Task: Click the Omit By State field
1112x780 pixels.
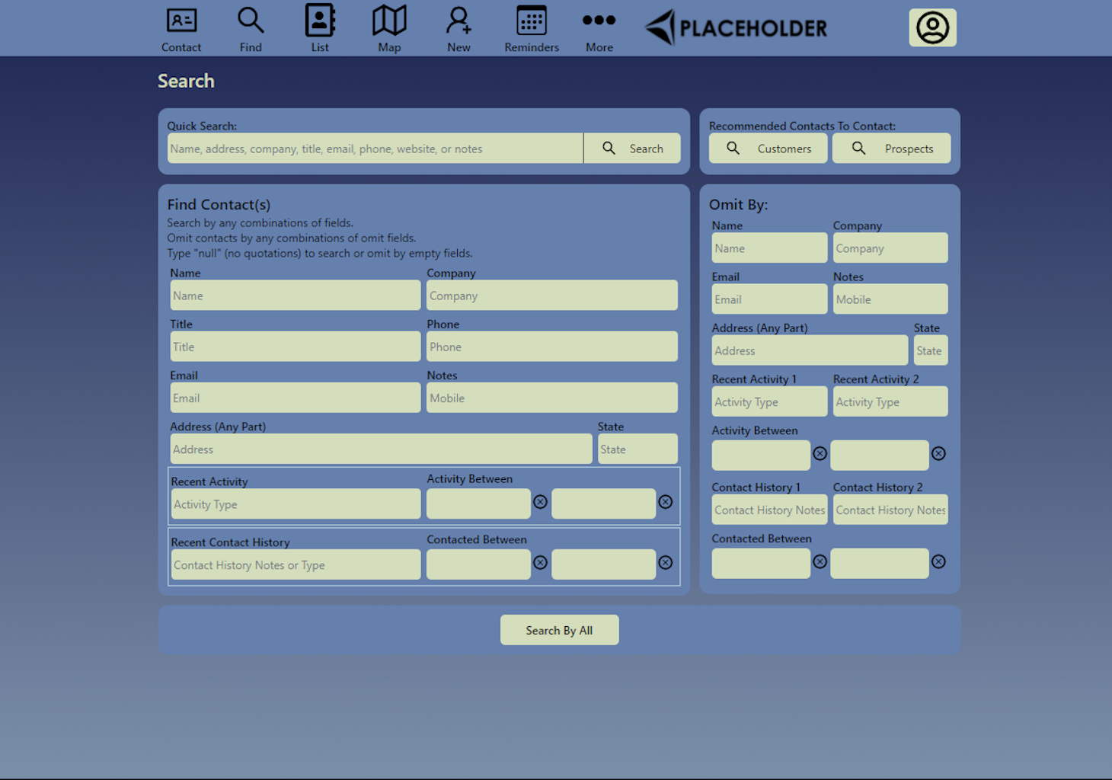Action: [x=931, y=350]
